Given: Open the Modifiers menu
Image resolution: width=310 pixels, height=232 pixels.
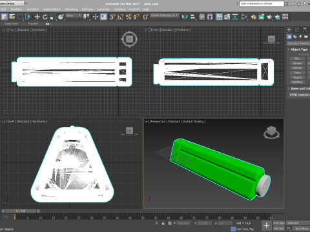Looking at the screenshot, I should coord(16,9).
